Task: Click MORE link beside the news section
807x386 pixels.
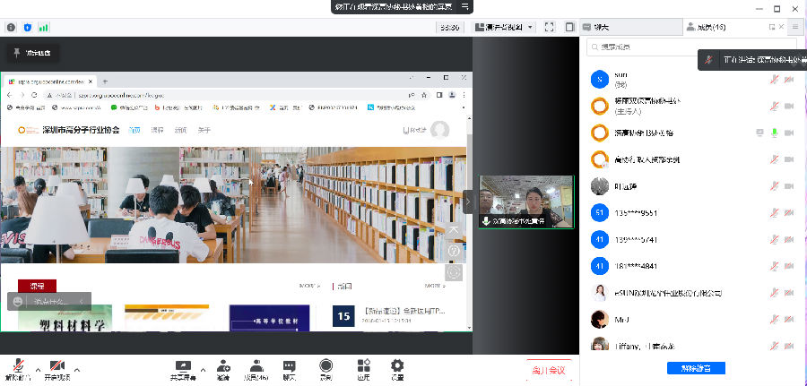Action: coord(435,286)
